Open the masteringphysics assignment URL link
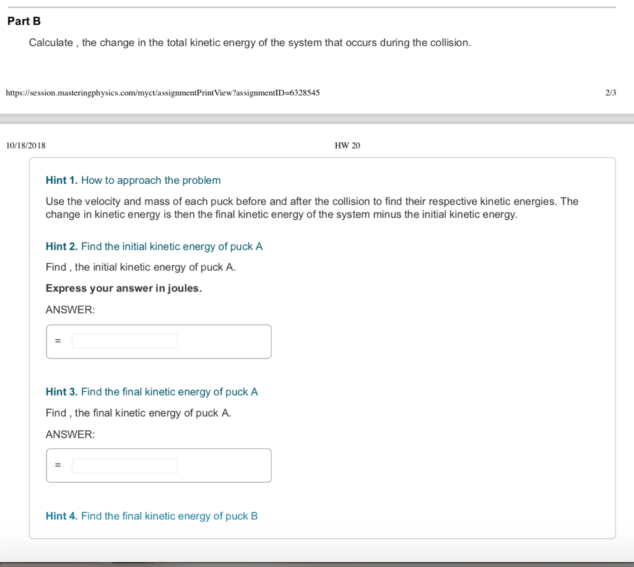 (x=162, y=92)
